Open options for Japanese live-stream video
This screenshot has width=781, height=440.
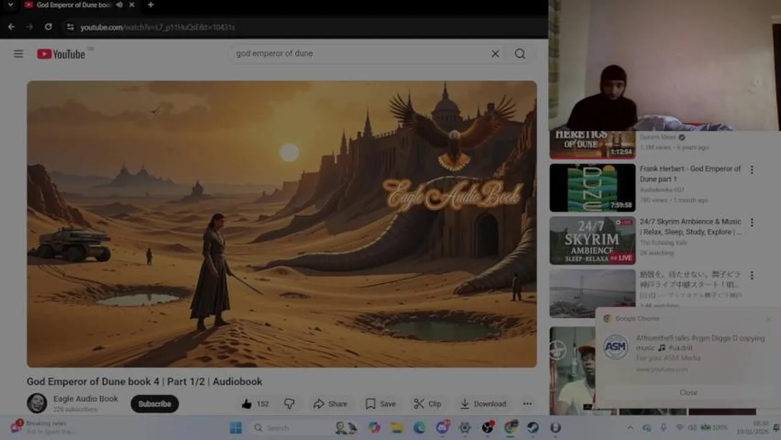tap(752, 276)
